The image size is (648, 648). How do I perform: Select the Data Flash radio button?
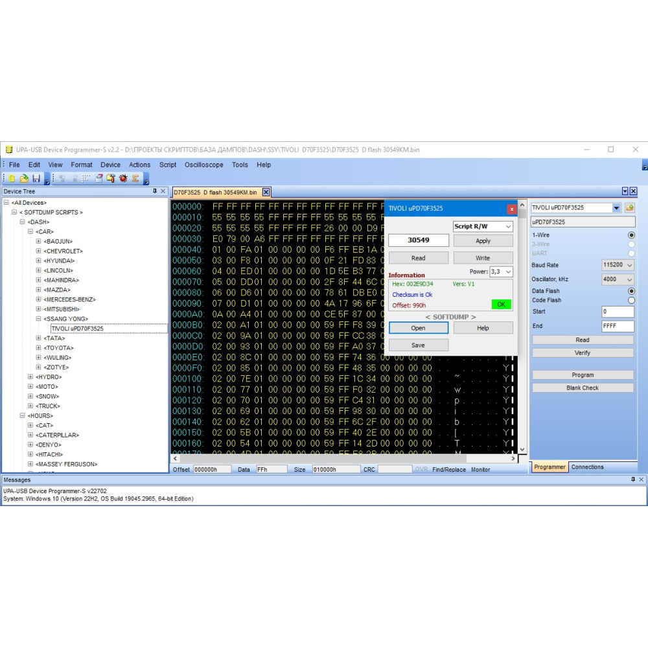click(x=631, y=291)
